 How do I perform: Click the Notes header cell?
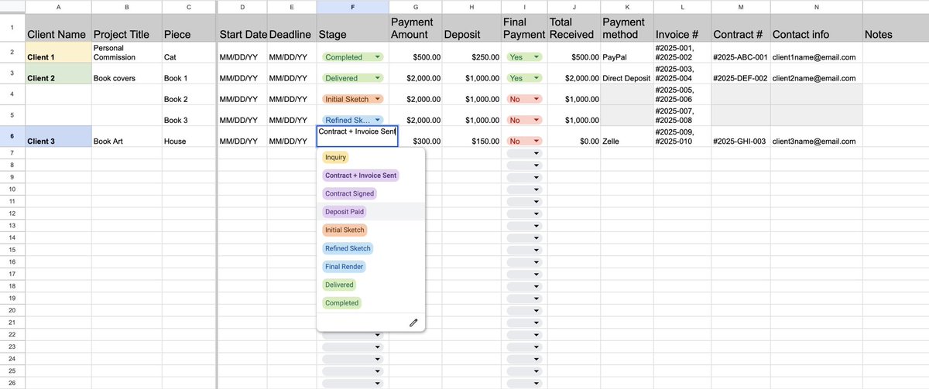click(895, 27)
